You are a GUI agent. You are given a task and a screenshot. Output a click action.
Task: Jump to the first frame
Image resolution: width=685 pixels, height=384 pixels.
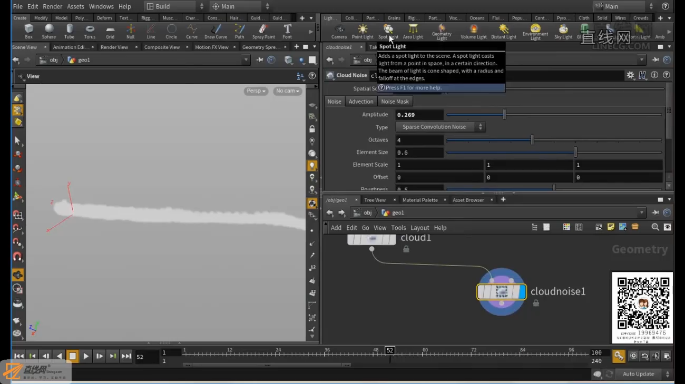point(18,356)
